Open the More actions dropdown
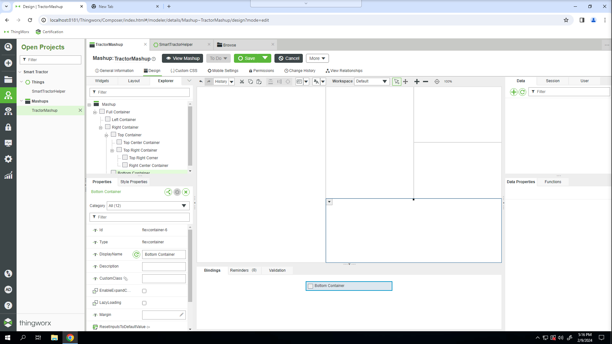612x344 pixels. (317, 58)
